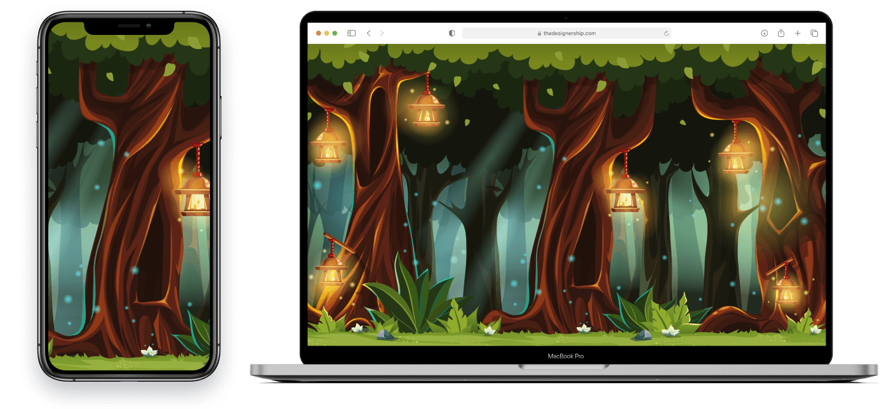
Task: Minimize Safari using the yellow button
Action: tap(326, 33)
